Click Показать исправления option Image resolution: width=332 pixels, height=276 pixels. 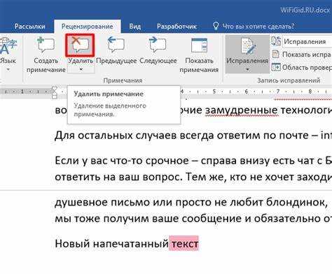[x=307, y=55]
